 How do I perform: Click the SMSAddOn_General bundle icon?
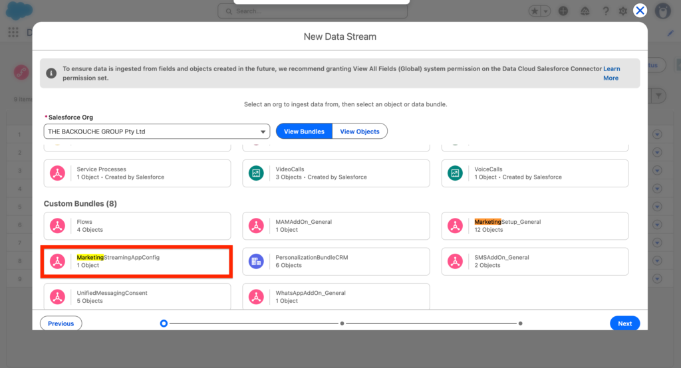pos(455,261)
